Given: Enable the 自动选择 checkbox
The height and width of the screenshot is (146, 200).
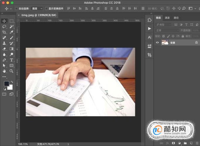Looking at the screenshot, I should pos(16,9).
